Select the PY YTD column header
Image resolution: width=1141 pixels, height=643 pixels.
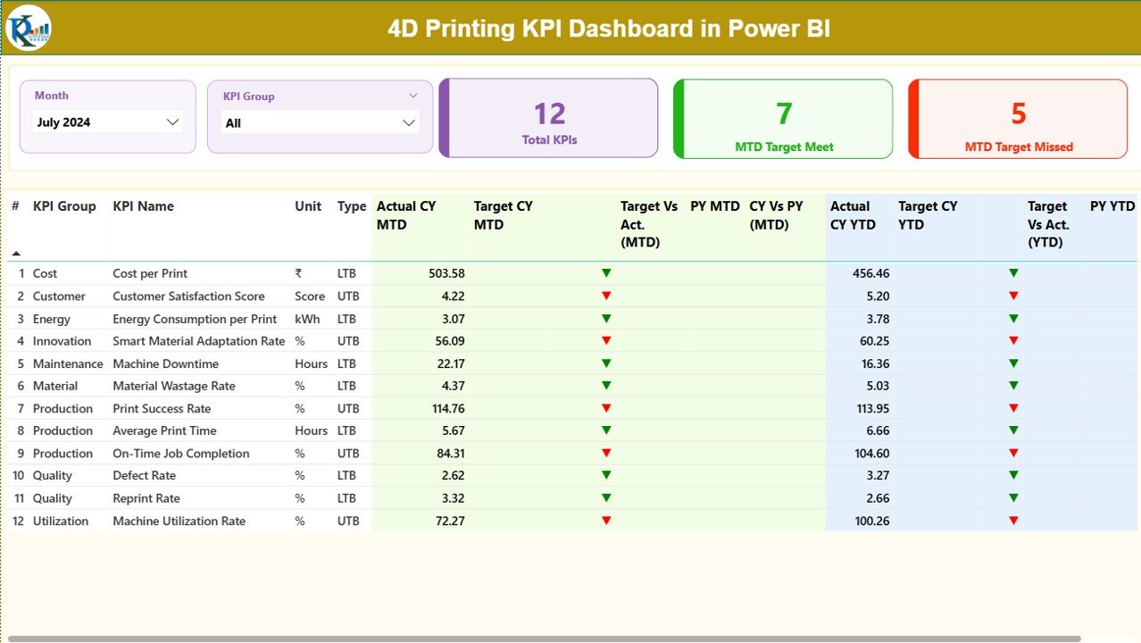click(x=1112, y=206)
